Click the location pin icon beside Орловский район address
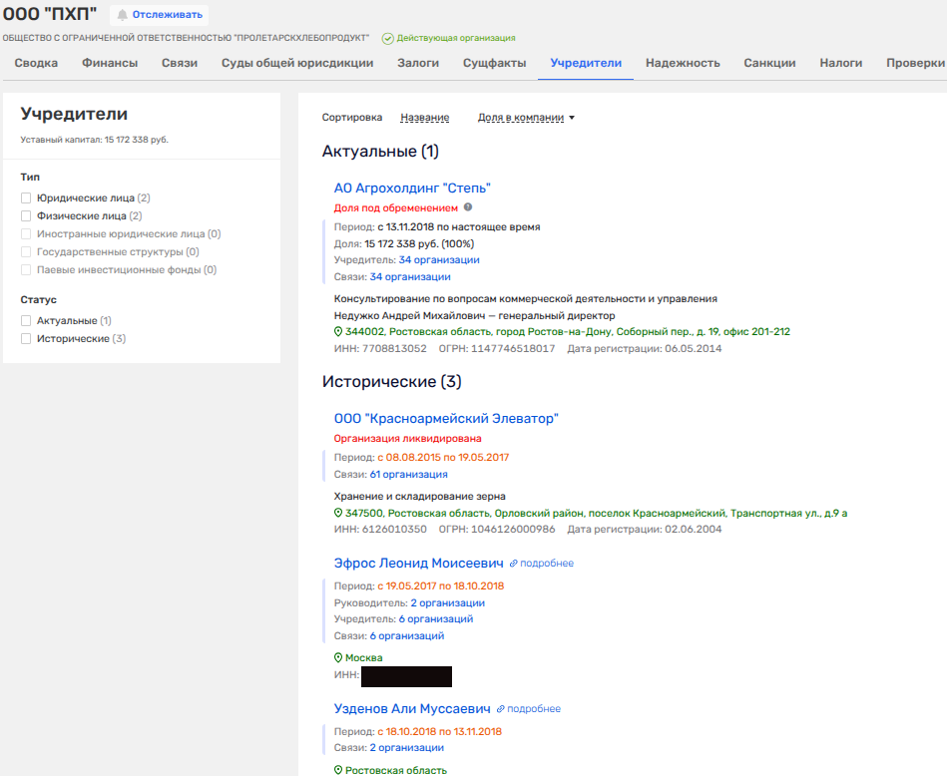Screen dimensions: 947x776 (338, 513)
